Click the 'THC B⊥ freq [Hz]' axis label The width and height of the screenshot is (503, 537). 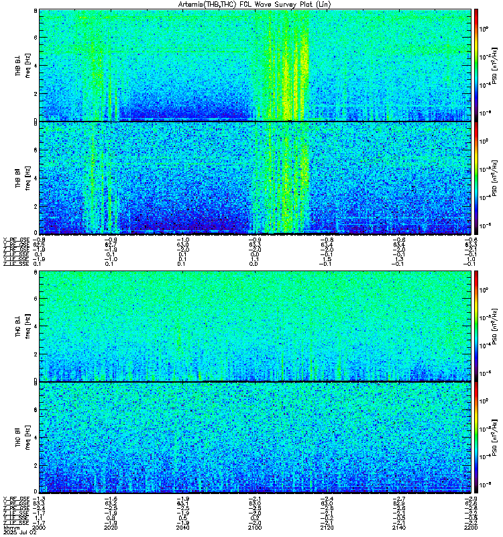tap(22, 326)
